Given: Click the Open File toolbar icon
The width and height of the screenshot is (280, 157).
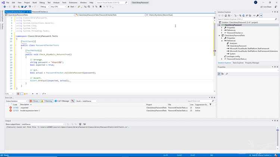Looking at the screenshot, I should [19, 7].
